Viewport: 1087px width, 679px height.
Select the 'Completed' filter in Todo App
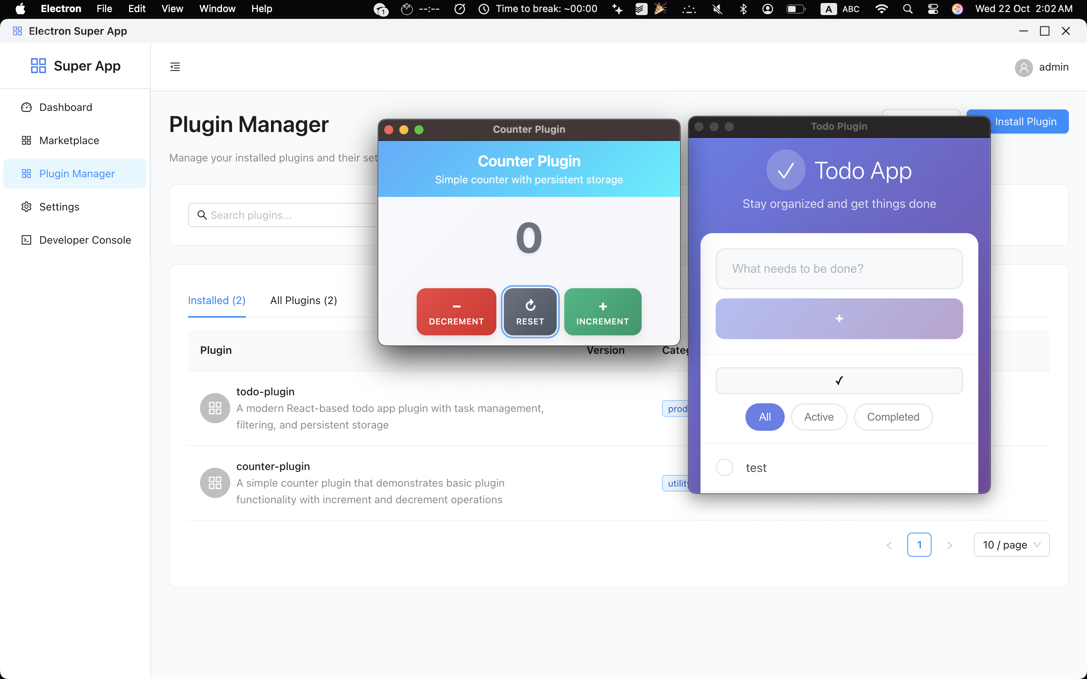pyautogui.click(x=893, y=417)
